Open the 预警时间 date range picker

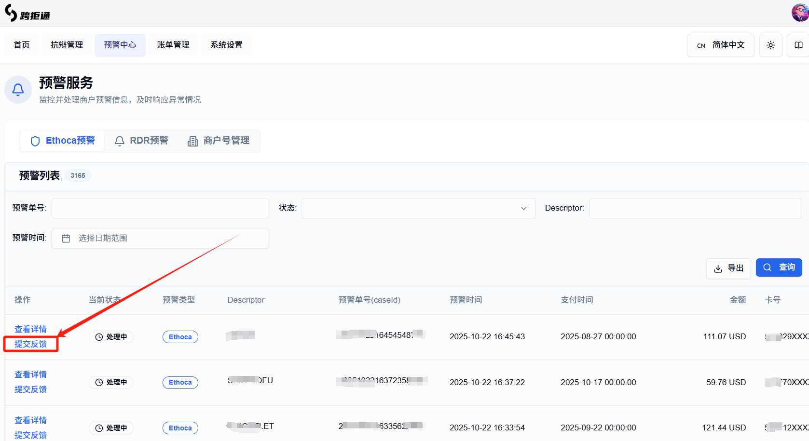pos(160,238)
